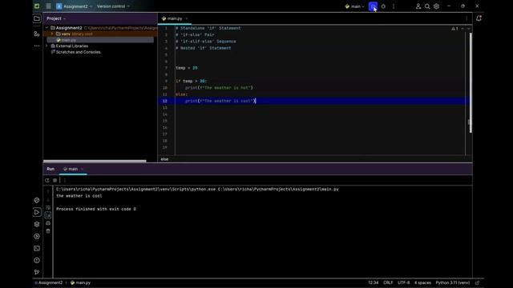Jump to next highlighted problem arrow

468,29
